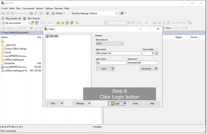Screen dimensions: 207x134
Task: Click the Port number field
Action: click(149, 53)
